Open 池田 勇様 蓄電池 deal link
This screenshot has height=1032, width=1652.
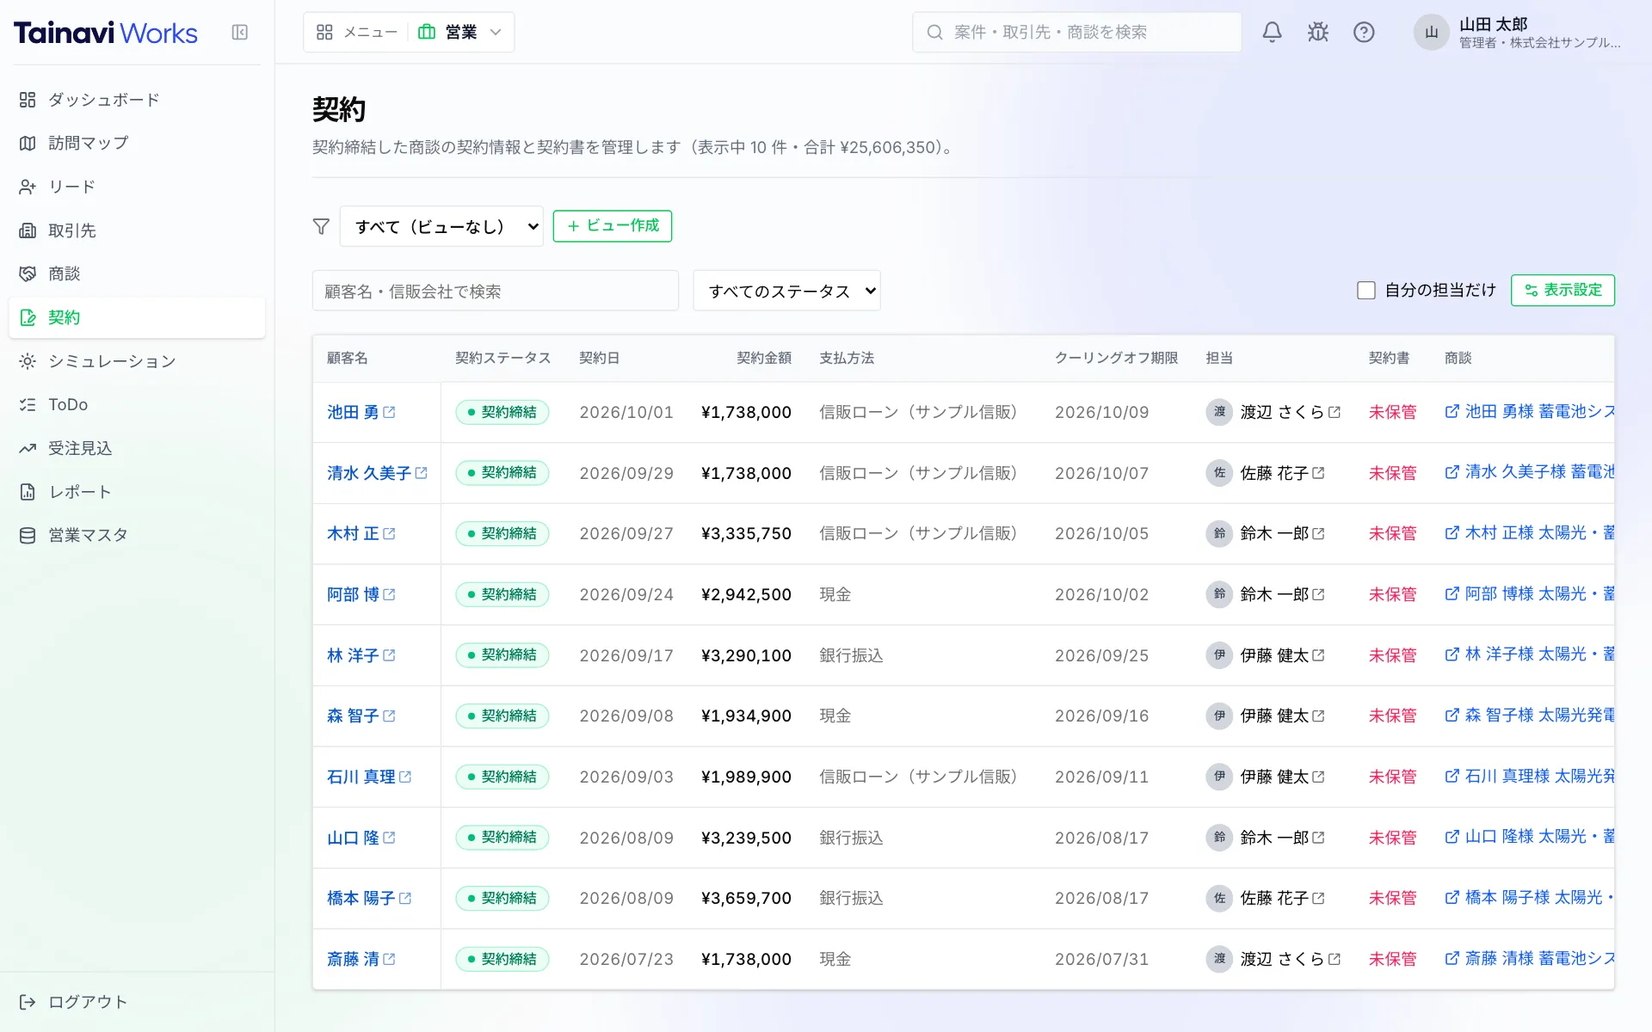(x=1529, y=412)
